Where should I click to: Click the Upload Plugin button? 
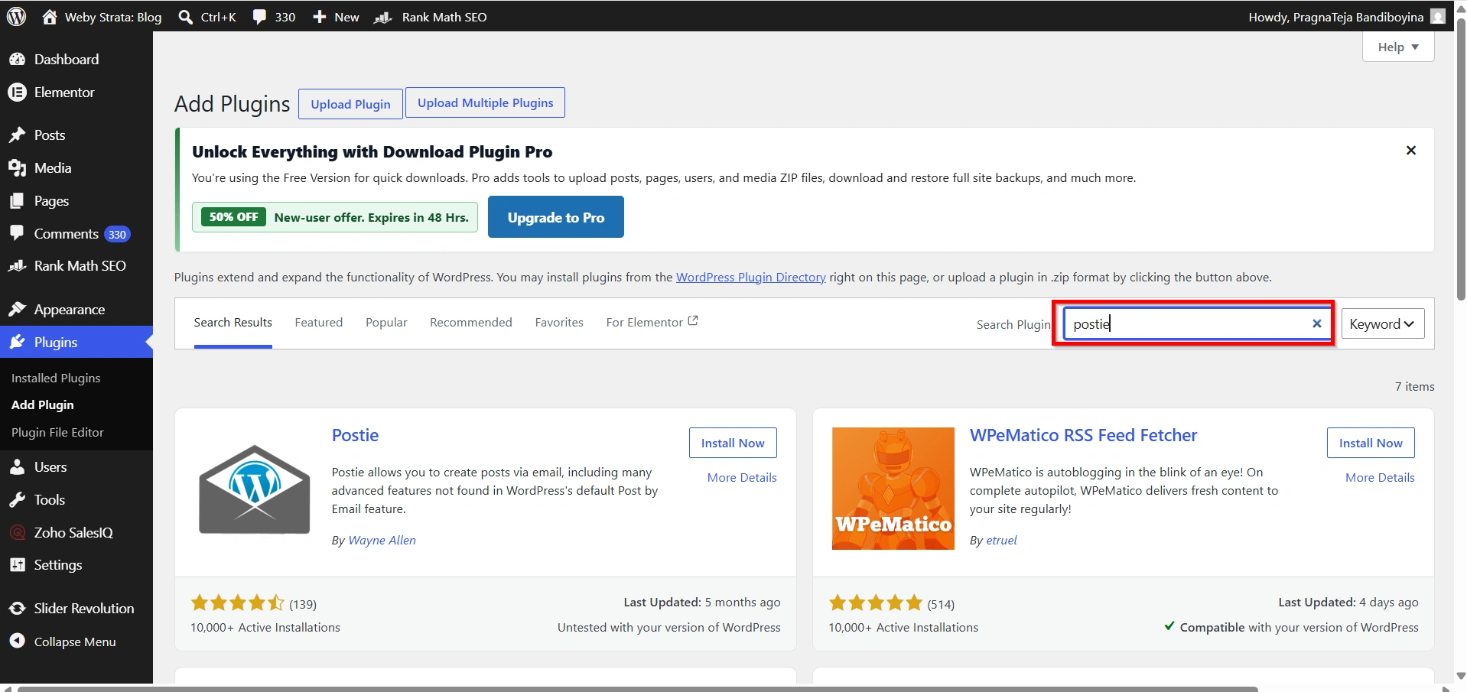(x=350, y=104)
